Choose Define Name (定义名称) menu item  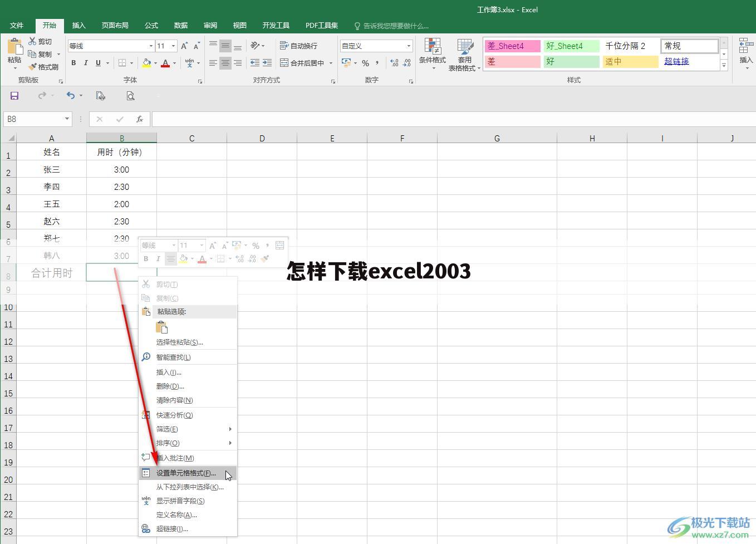[x=188, y=514]
